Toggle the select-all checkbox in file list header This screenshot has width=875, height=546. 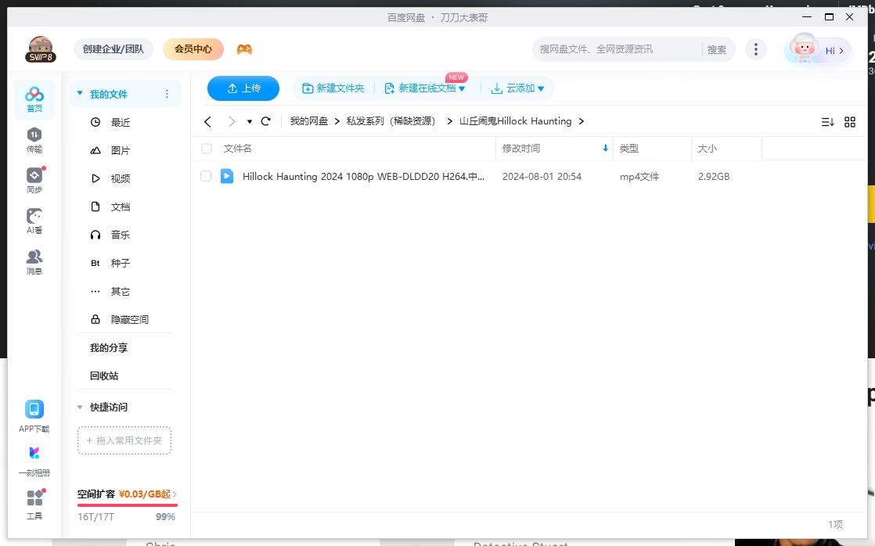point(206,148)
